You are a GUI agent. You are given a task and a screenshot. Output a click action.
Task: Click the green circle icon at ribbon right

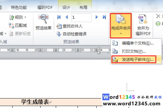(158, 23)
